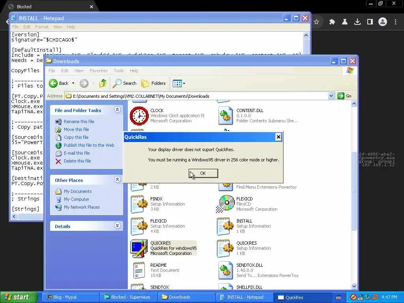Open the Format menu in Notepad
This screenshot has height=303, width=404.
[42, 27]
